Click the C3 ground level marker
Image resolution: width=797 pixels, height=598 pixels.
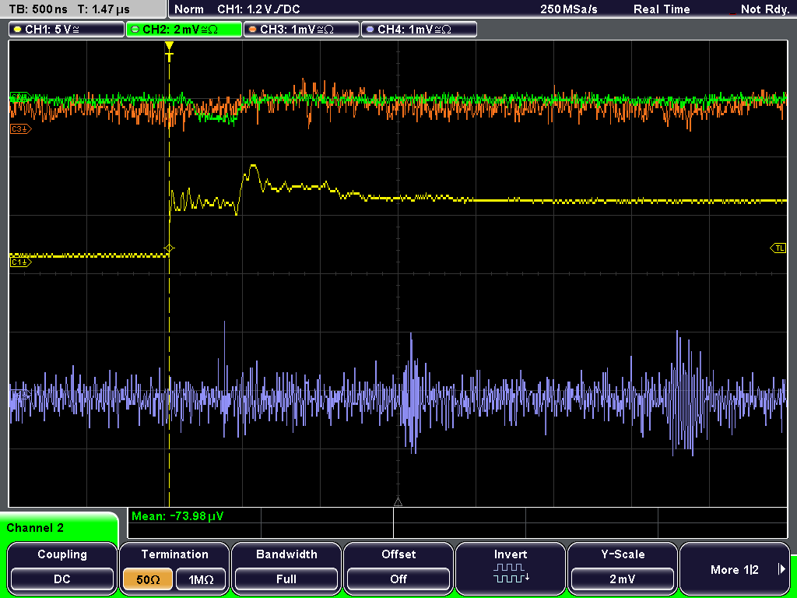20,129
